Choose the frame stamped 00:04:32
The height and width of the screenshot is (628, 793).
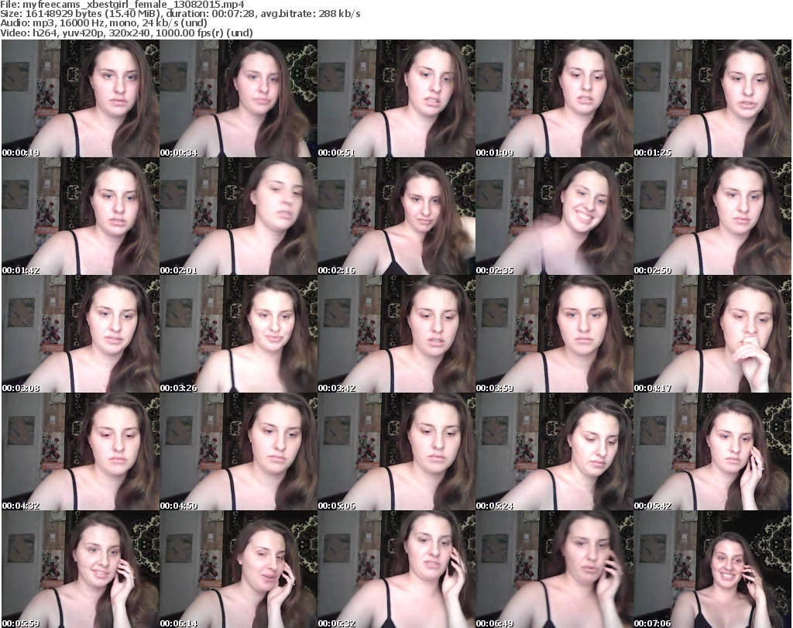pyautogui.click(x=81, y=452)
